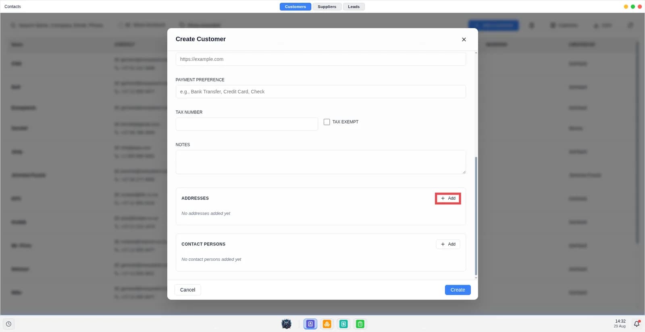
Task: Click the yellow window control dot
Action: pos(626,7)
